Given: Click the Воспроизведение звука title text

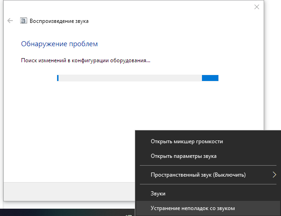Looking at the screenshot, I should tap(59, 21).
